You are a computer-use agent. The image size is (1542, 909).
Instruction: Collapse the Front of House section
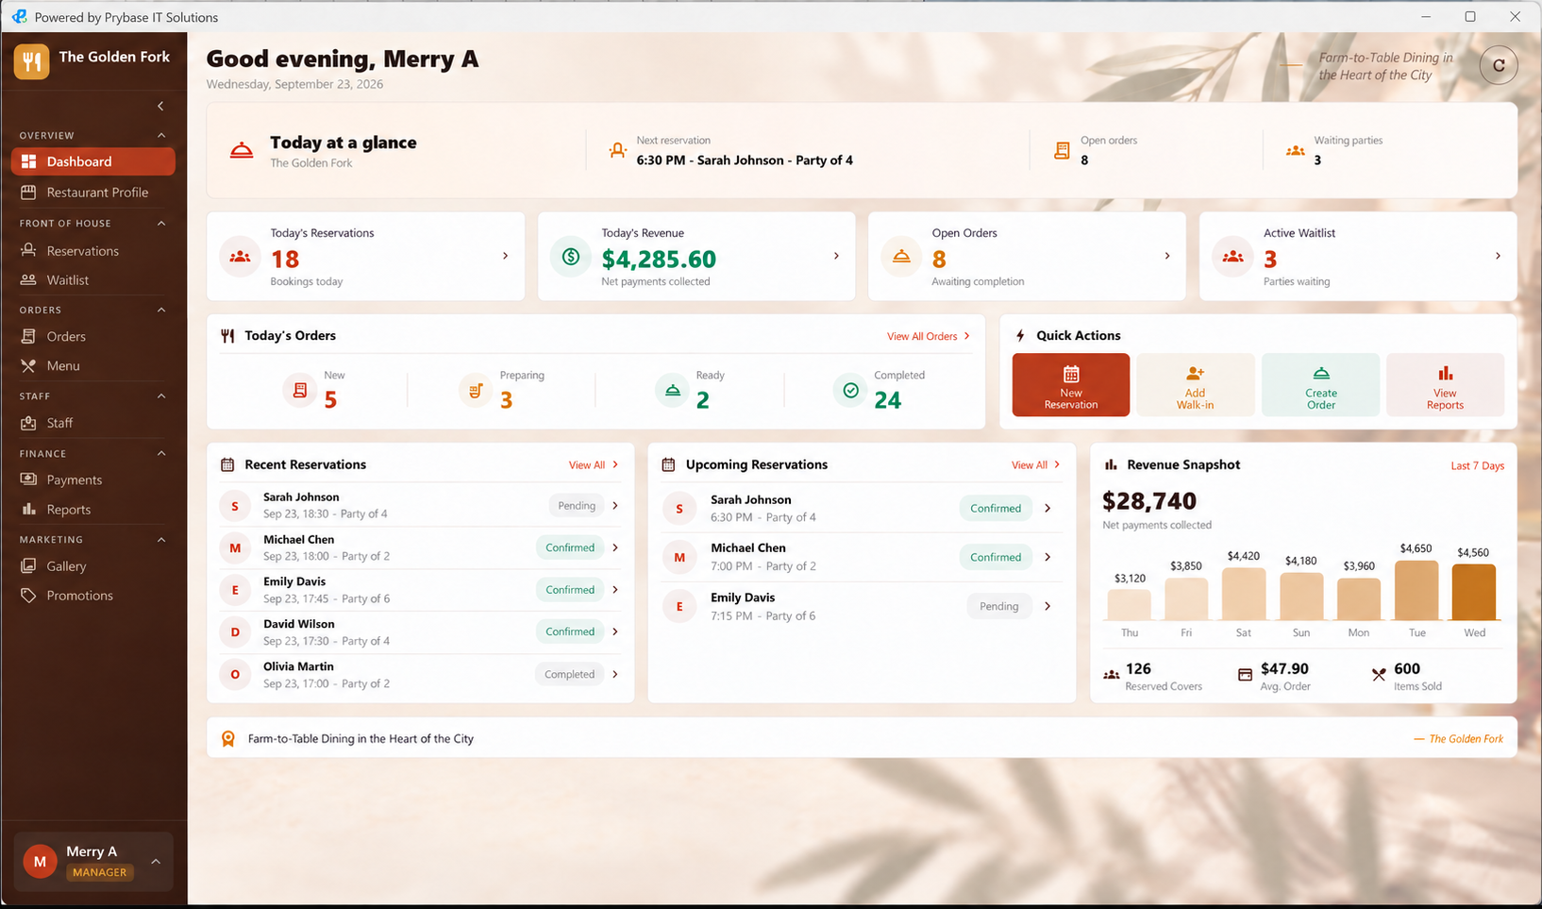pos(161,223)
